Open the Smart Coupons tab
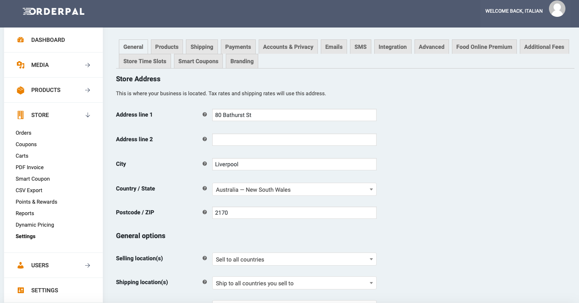 [198, 61]
